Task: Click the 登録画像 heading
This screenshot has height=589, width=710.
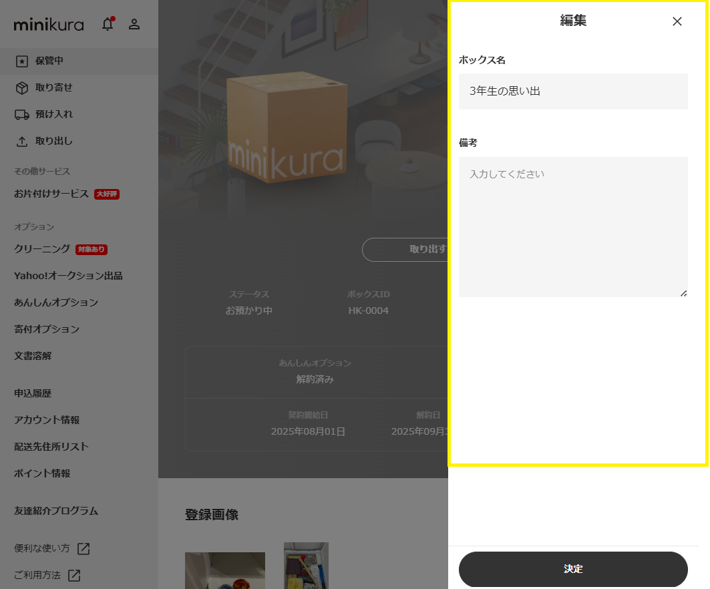Action: click(212, 515)
